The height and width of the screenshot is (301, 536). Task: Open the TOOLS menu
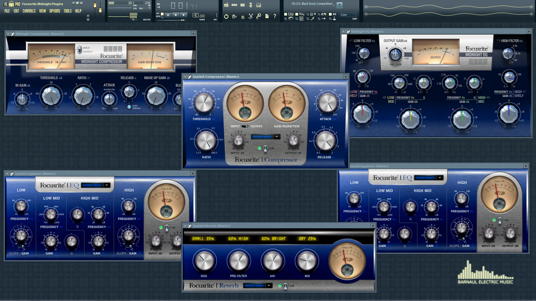click(68, 11)
